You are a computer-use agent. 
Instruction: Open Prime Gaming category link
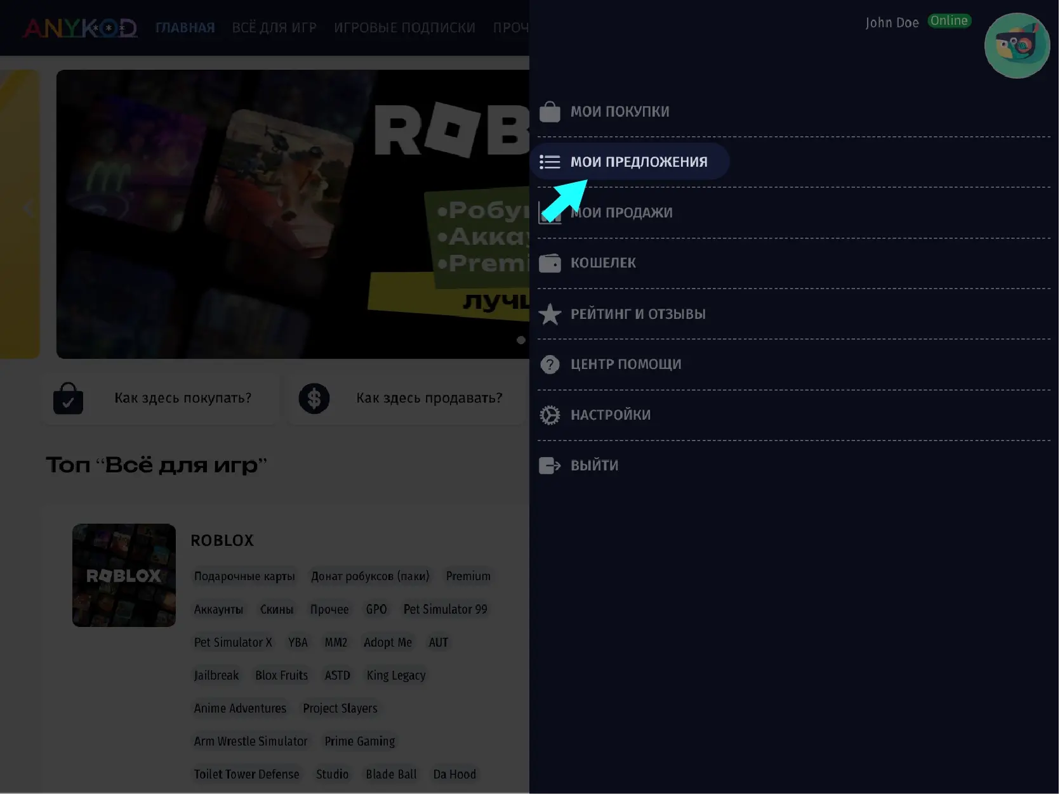pos(360,741)
